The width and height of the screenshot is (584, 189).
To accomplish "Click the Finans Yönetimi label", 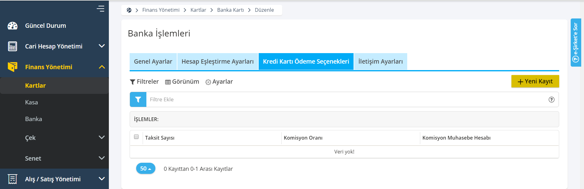I will click(49, 67).
